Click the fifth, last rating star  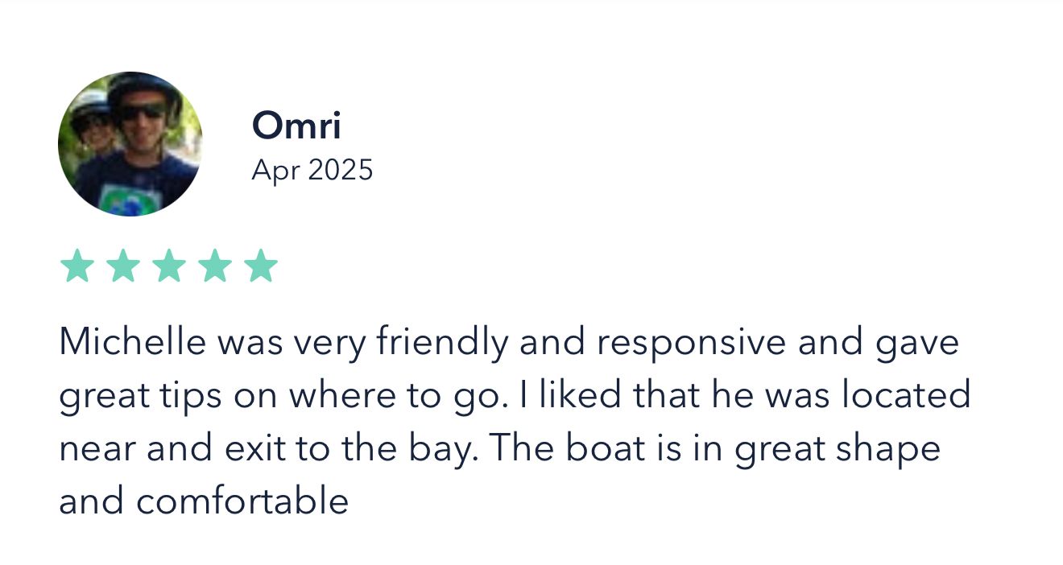coord(261,266)
